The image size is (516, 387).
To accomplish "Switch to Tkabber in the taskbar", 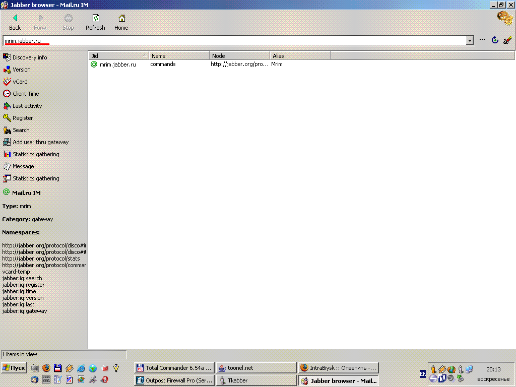I will (x=256, y=380).
